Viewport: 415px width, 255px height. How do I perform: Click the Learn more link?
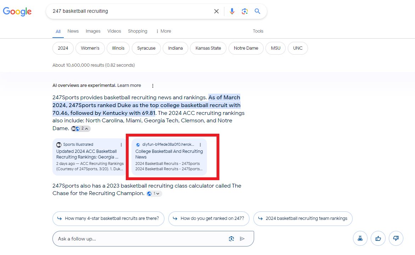[129, 85]
